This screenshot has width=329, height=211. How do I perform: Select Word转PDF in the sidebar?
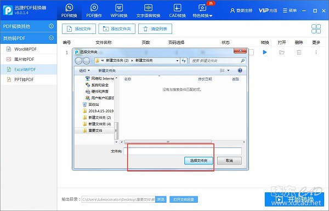point(29,49)
